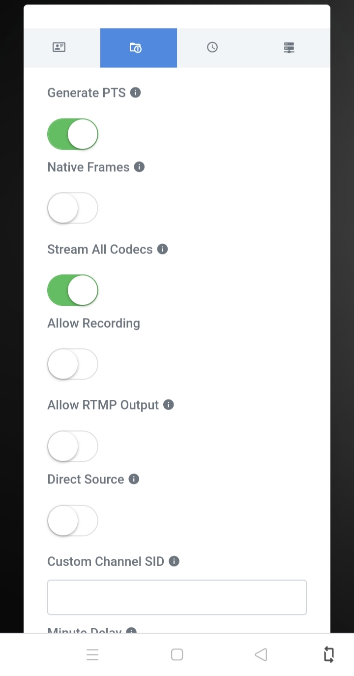Show info tooltip for Generate PTS
354x676 pixels.
[x=136, y=93]
